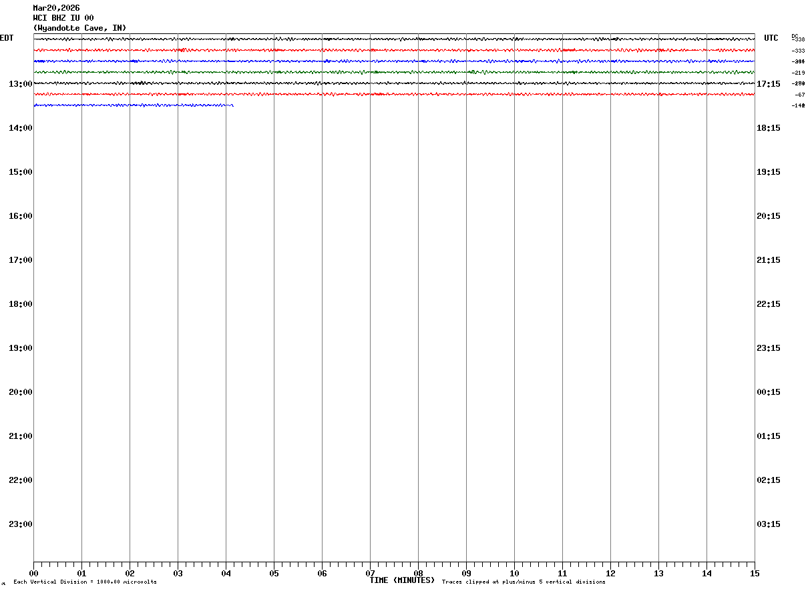808x591 pixels.
Task: Select minute tick label 05 on axis
Action: [x=274, y=574]
